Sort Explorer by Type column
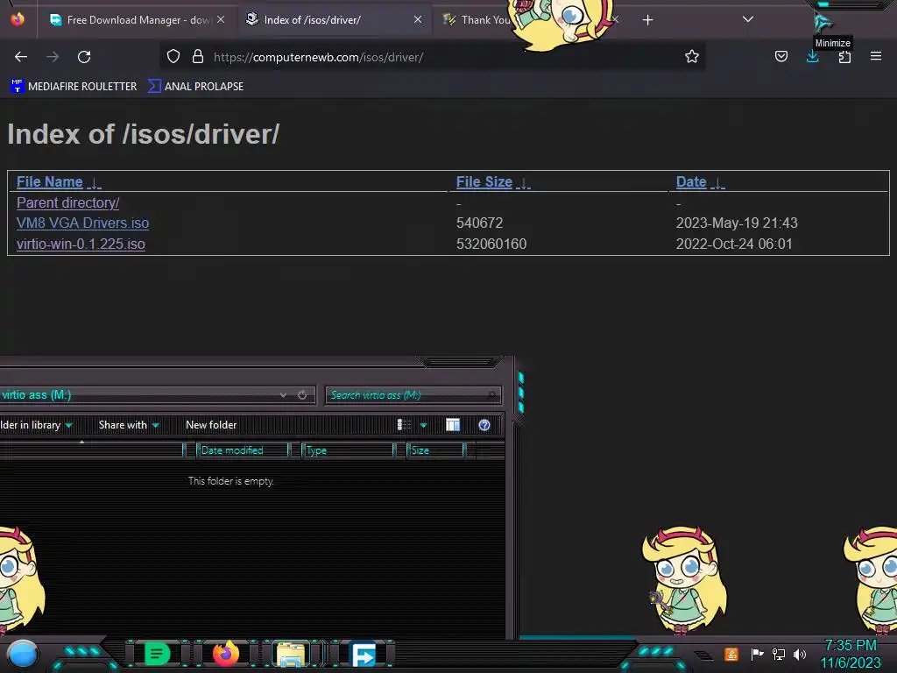 348,450
